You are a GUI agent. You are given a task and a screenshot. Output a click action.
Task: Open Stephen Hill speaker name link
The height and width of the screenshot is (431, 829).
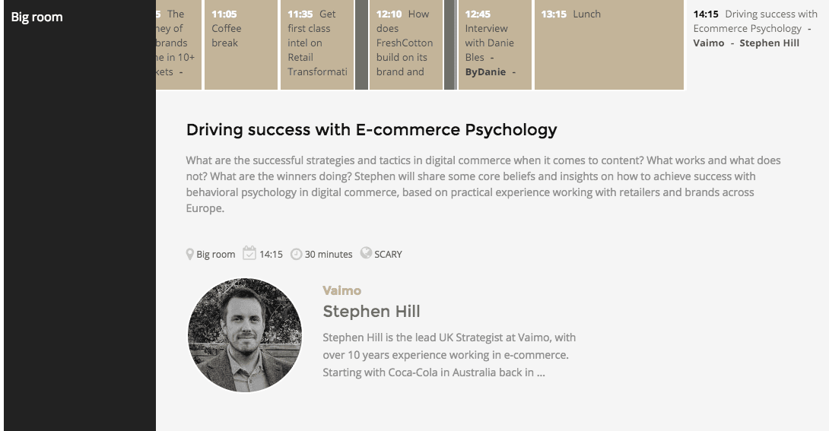tap(371, 312)
